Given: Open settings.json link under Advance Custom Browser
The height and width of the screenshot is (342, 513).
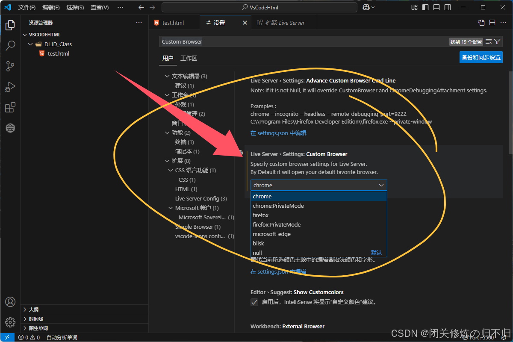Looking at the screenshot, I should tap(278, 133).
